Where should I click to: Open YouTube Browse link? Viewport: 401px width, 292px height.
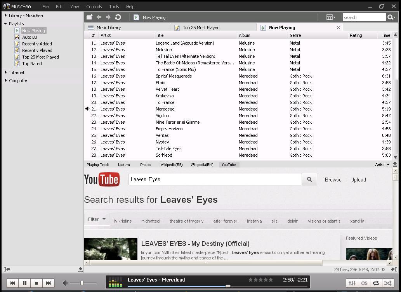(333, 180)
